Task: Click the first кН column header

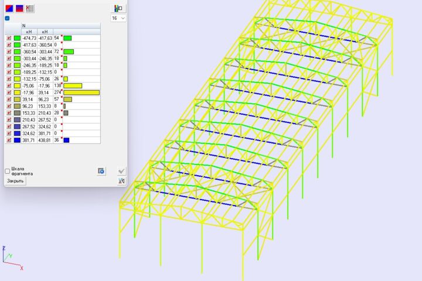Action: [x=29, y=32]
